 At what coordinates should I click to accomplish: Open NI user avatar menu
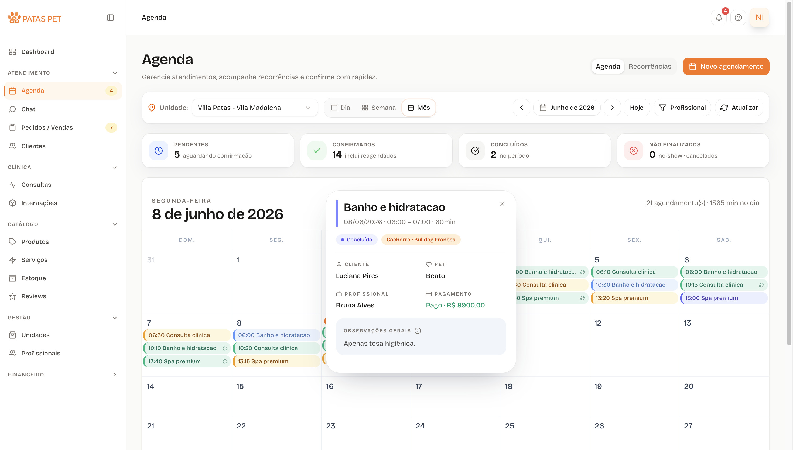[x=759, y=18]
